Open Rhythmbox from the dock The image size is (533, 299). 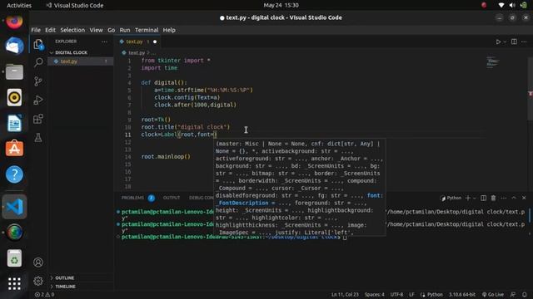coord(14,98)
